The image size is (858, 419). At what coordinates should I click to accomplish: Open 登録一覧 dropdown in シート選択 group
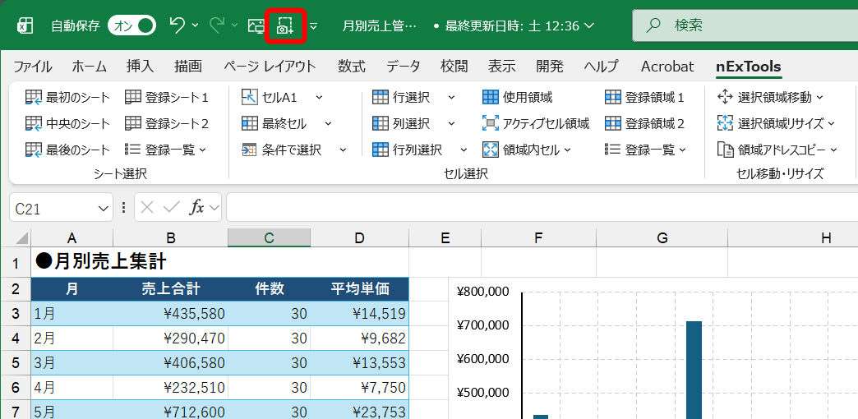pos(165,150)
